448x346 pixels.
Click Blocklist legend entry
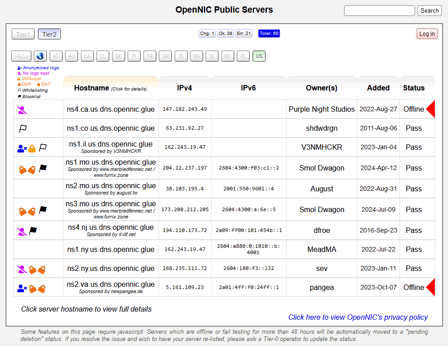[x=29, y=97]
